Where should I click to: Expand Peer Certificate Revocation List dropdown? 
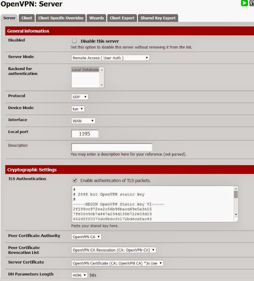(114, 250)
